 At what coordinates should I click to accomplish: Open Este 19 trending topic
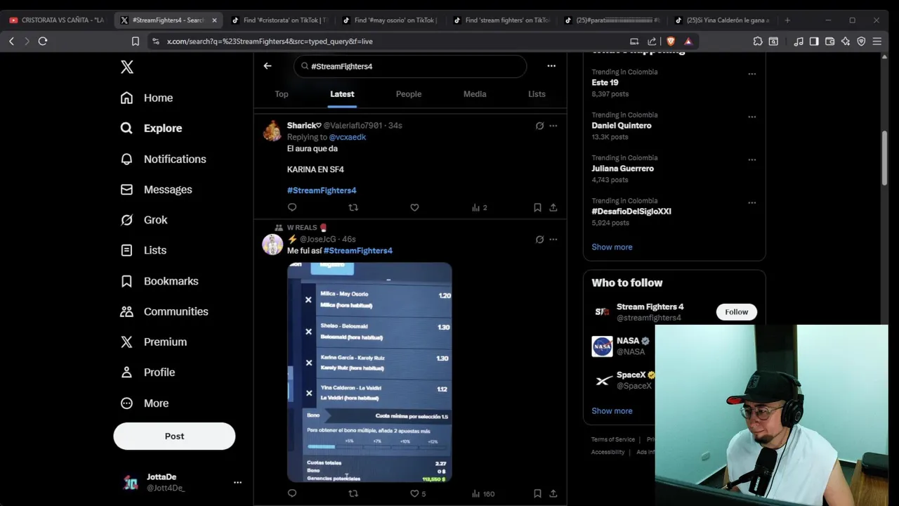point(605,83)
